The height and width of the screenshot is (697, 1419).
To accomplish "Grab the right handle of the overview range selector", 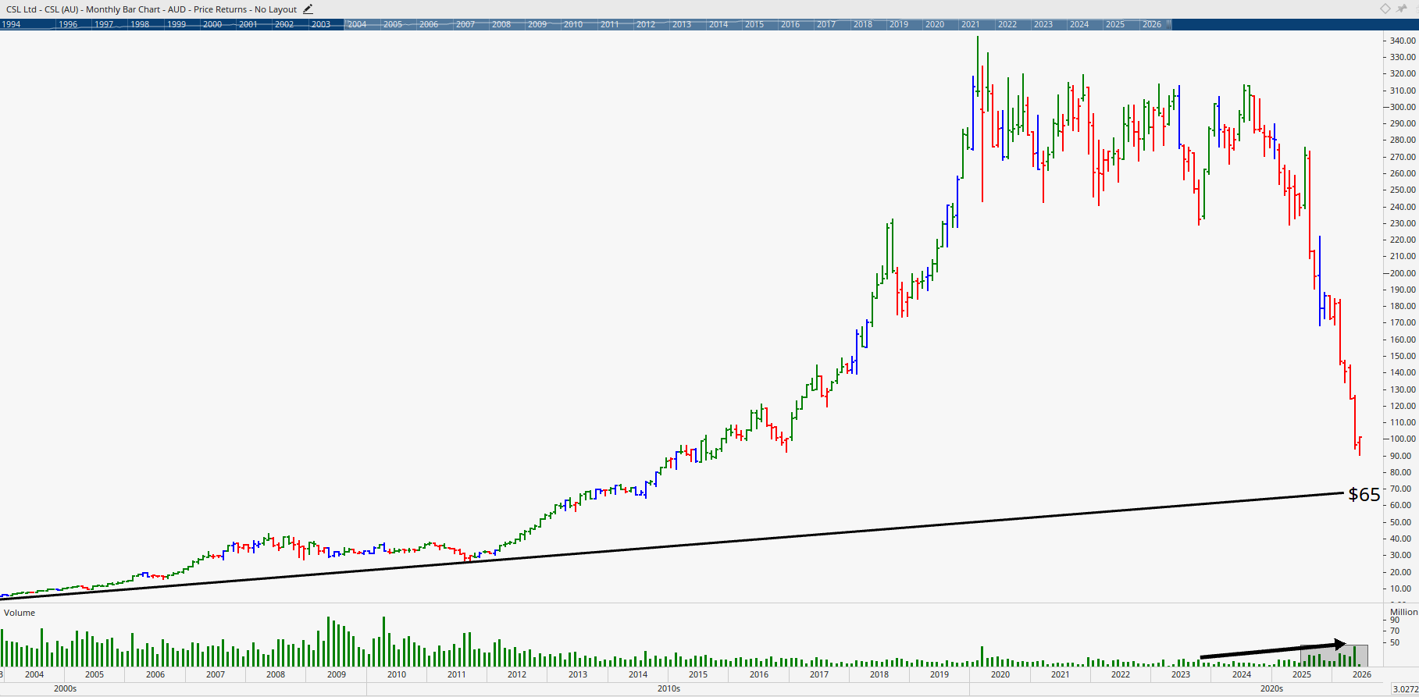I will point(1169,24).
